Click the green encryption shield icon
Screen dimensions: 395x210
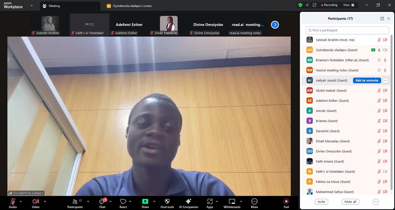[x=300, y=5]
